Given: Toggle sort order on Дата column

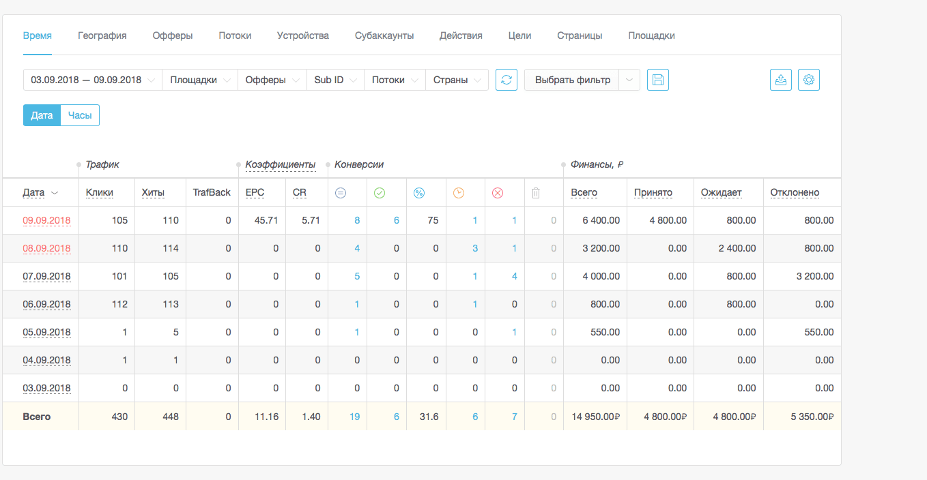Looking at the screenshot, I should tap(40, 192).
